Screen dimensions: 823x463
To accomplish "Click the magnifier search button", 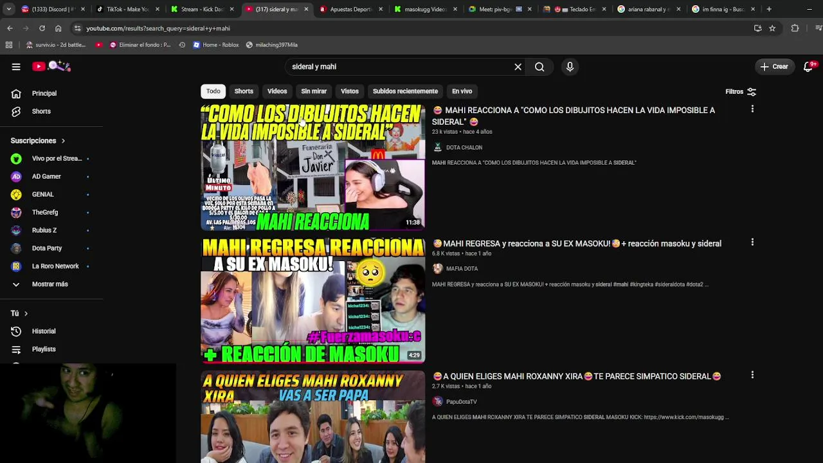I will pyautogui.click(x=539, y=66).
